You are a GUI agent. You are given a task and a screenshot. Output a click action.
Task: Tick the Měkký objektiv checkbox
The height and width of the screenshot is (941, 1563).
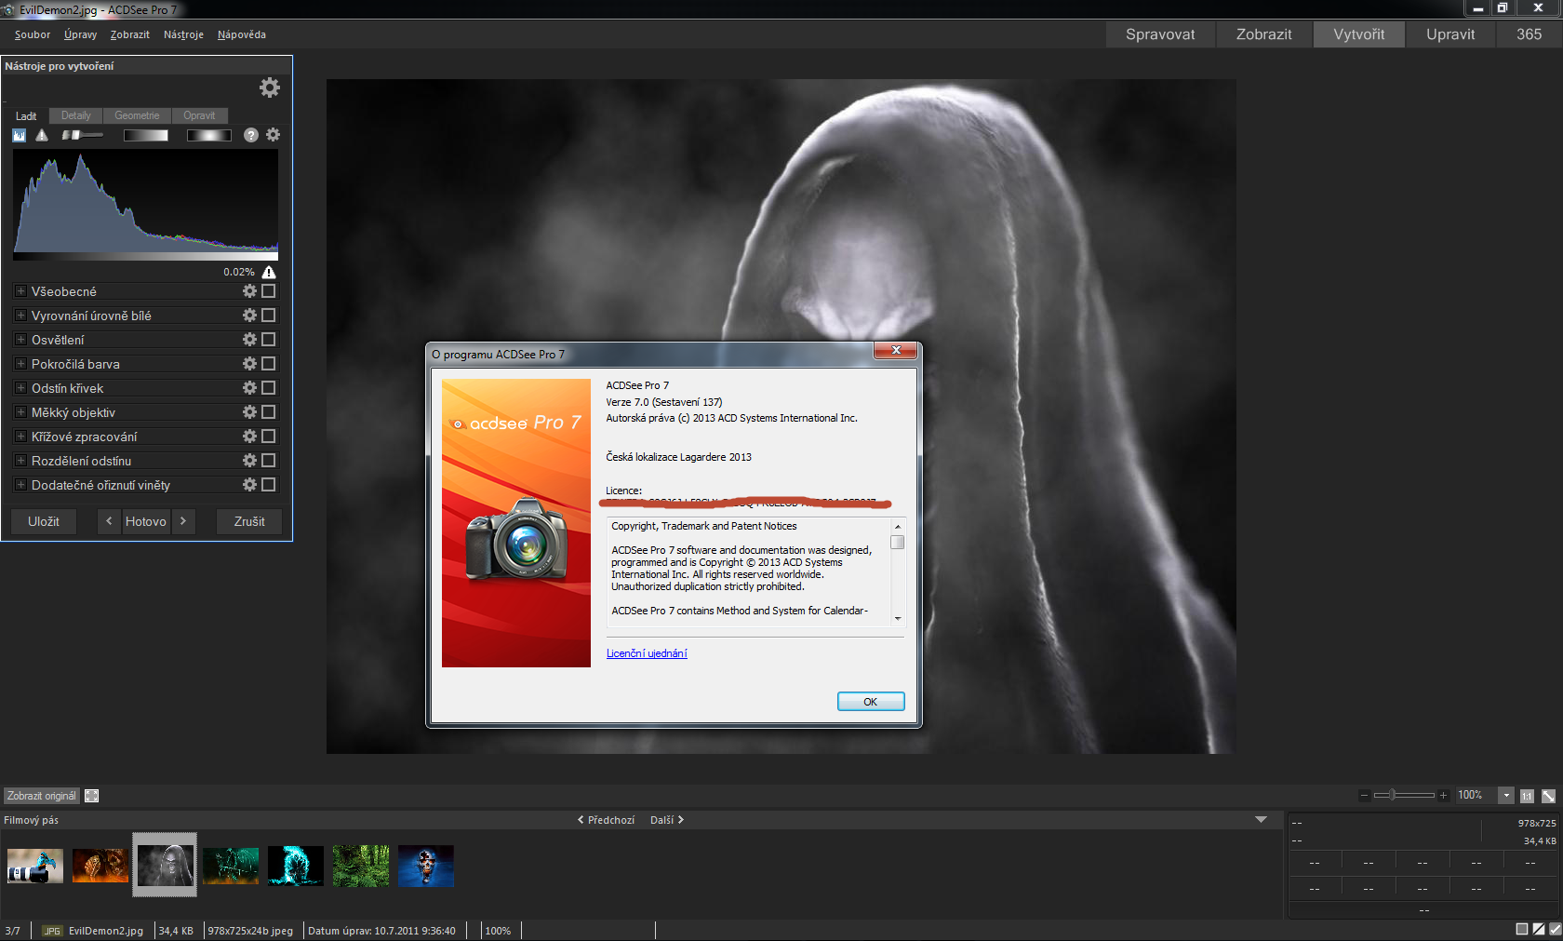(269, 412)
